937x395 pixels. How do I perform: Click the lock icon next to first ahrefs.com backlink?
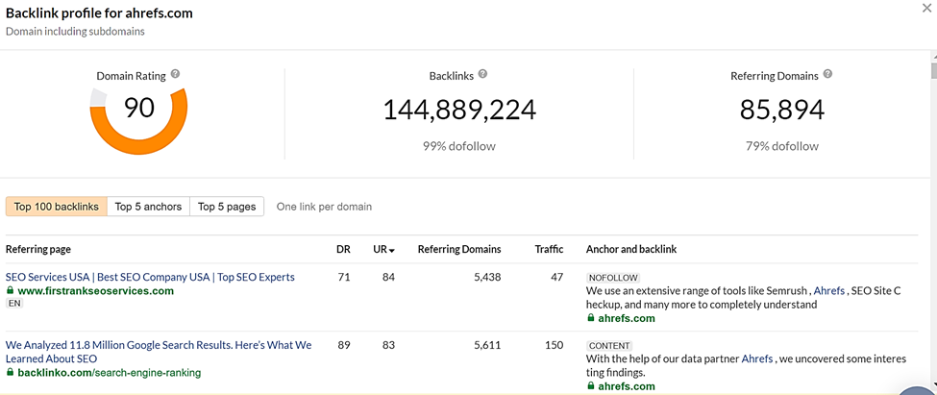pos(590,318)
